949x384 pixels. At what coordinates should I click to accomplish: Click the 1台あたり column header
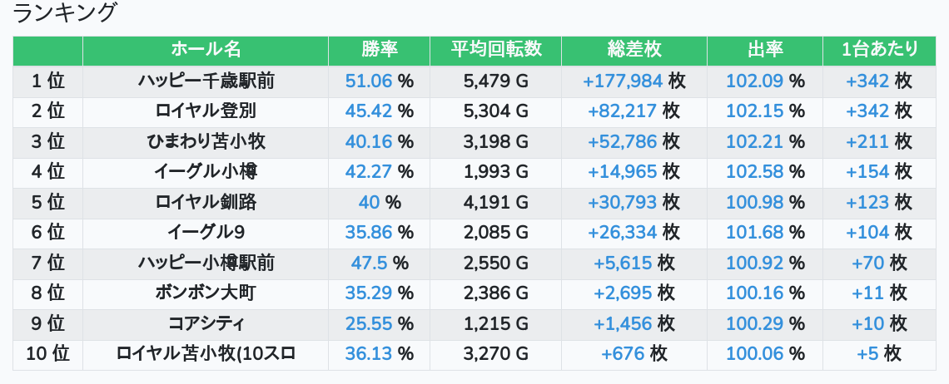(x=879, y=50)
